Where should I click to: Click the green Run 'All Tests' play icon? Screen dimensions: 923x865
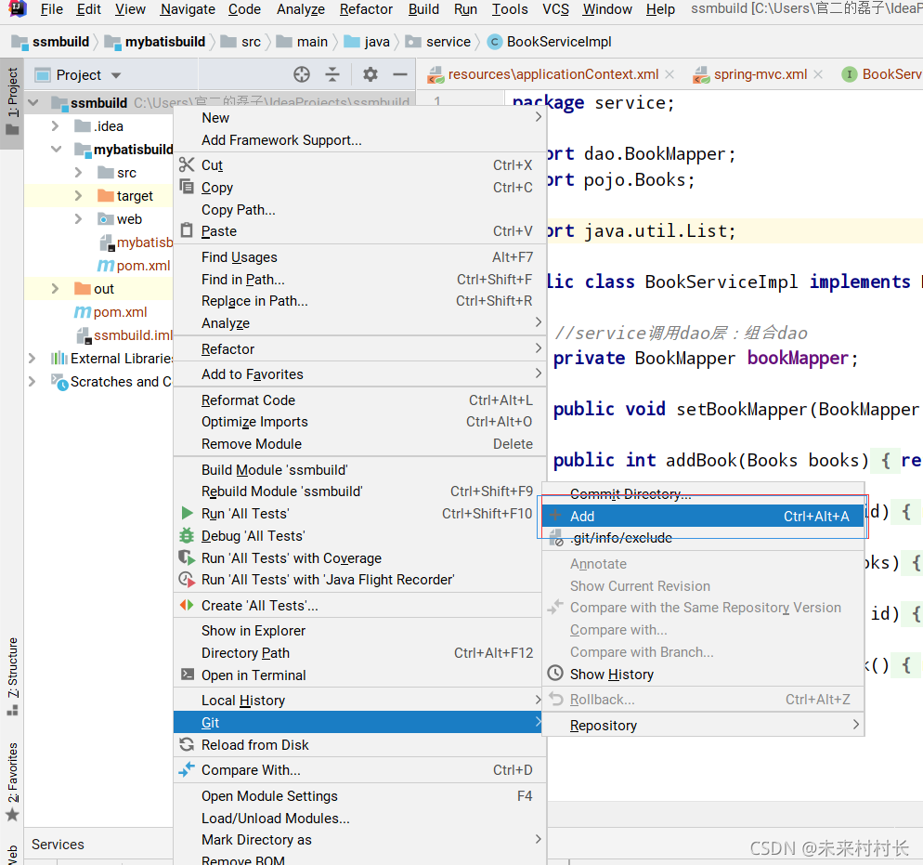[187, 513]
